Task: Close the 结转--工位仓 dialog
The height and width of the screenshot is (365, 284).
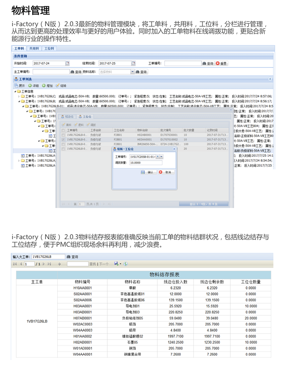Action: point(174,149)
